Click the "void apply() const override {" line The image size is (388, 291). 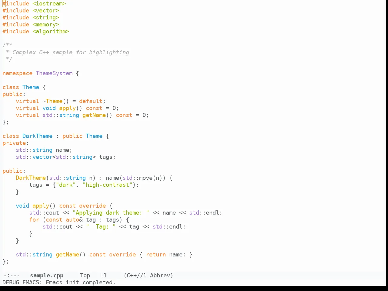(64, 206)
